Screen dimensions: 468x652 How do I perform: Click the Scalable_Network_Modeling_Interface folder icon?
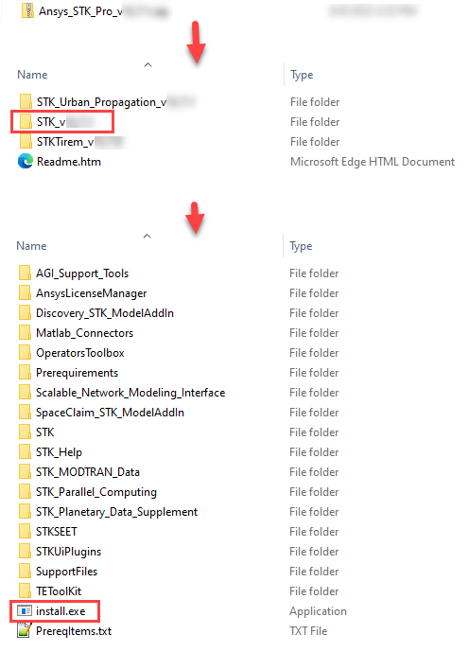click(25, 392)
